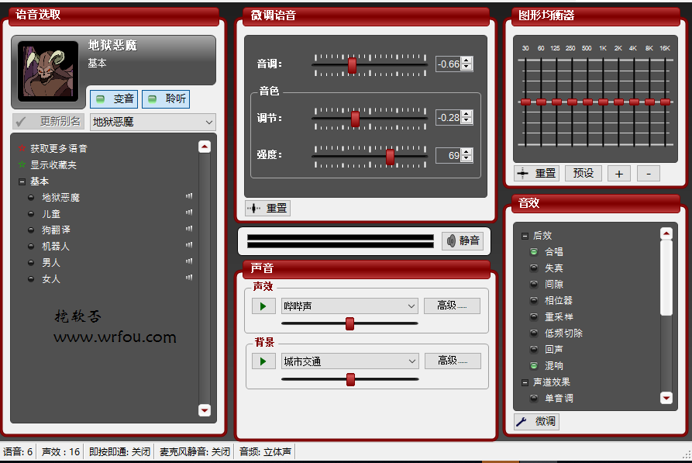Select the 地狱恶魔 voice in list
Viewport: 692px width, 463px height.
click(x=61, y=198)
